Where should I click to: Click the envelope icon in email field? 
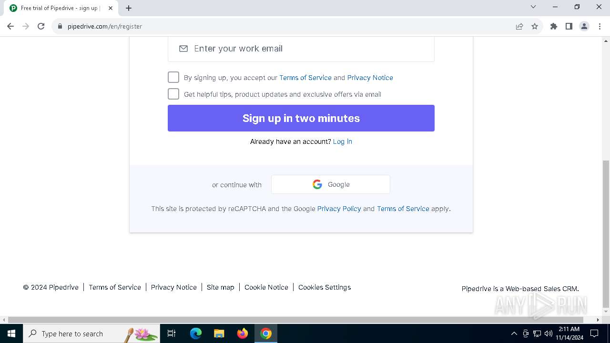point(183,49)
